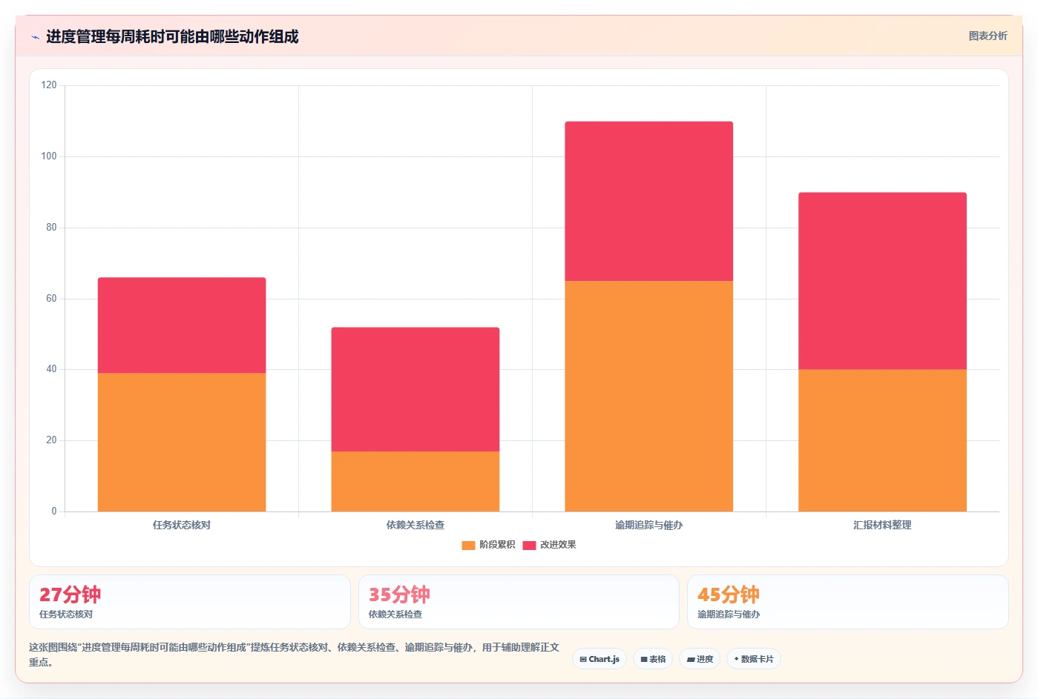1038x699 pixels.
Task: Click the 依赖关系检查 x-axis label
Action: (415, 525)
